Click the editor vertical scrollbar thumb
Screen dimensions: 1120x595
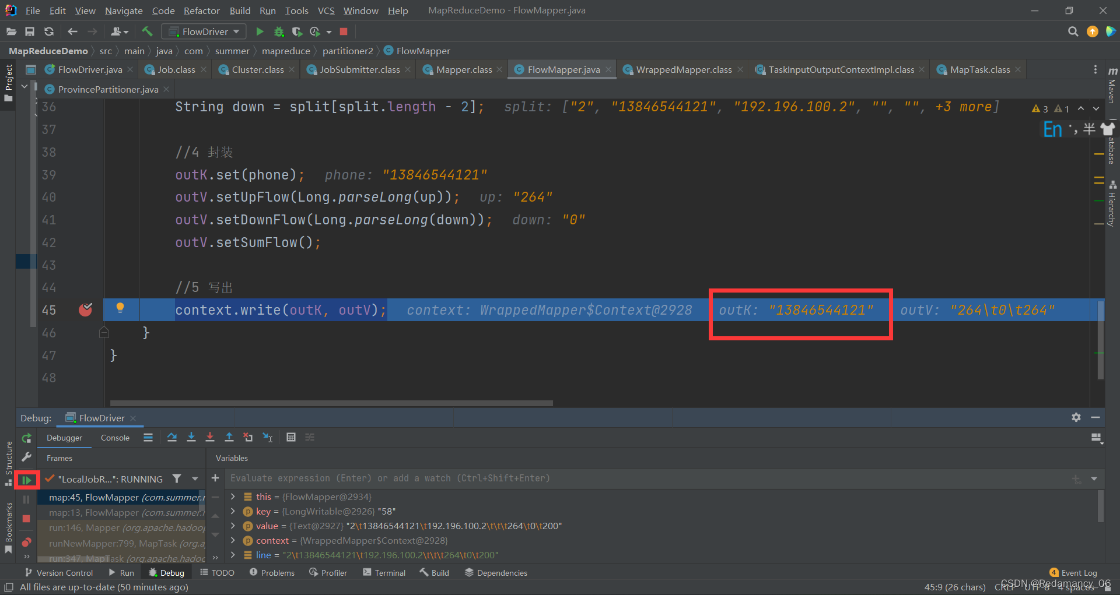point(1101,340)
